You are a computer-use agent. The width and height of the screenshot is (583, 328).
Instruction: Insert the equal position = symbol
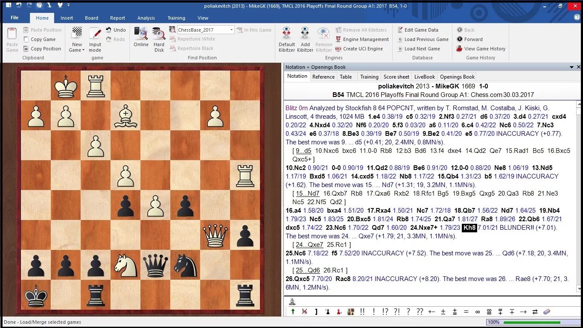466,312
